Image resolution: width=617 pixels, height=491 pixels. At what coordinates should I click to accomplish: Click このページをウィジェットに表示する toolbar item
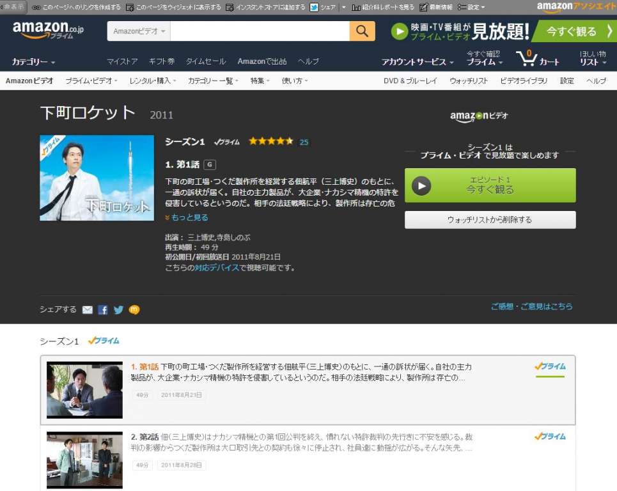point(173,7)
